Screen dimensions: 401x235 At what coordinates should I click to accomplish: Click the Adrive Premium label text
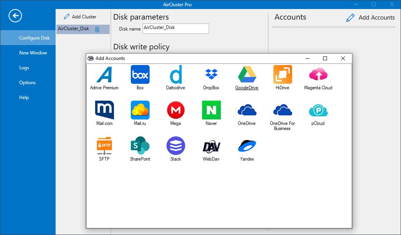(104, 88)
